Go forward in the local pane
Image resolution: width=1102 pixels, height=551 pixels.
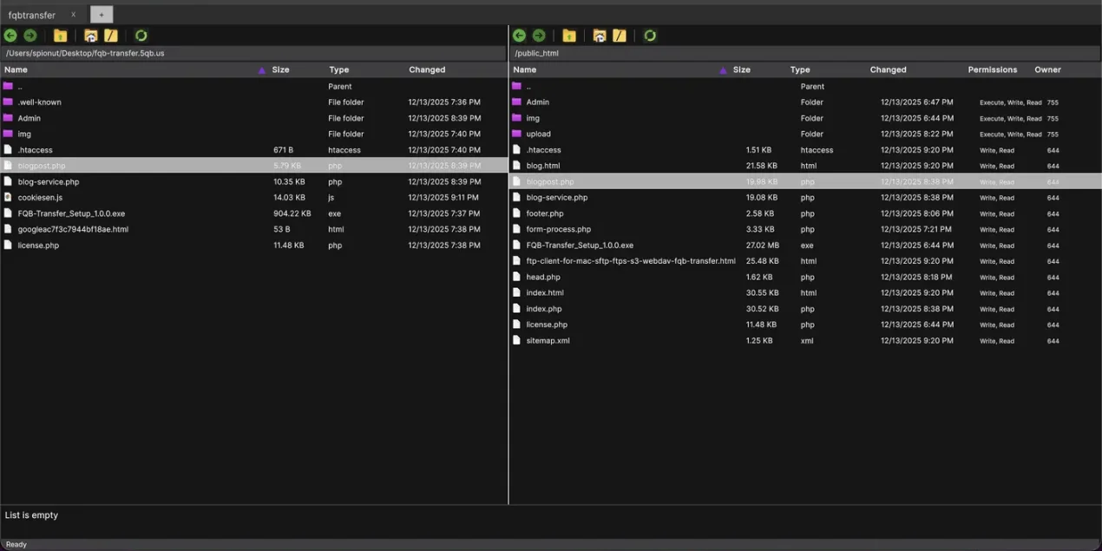click(x=30, y=35)
